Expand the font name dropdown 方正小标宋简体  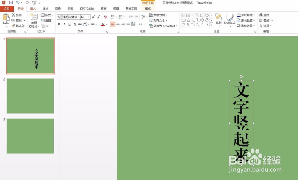tap(78, 17)
